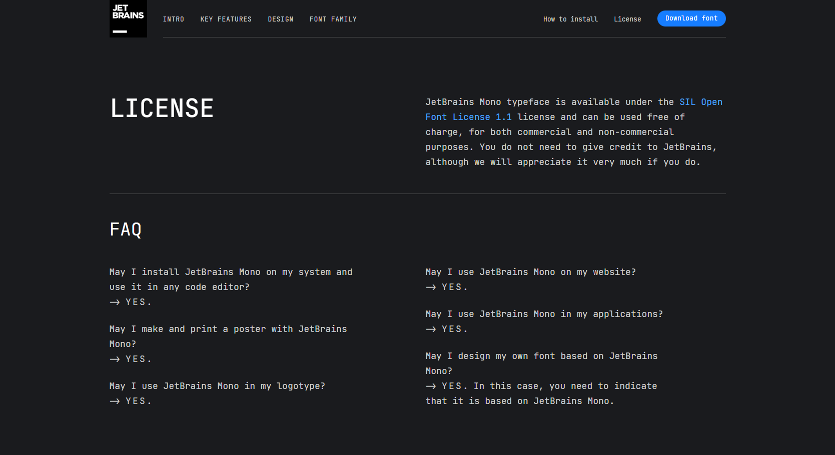The image size is (835, 455).
Task: Click answer text 'that it is based on JetBrains Mono.'
Action: pos(520,401)
